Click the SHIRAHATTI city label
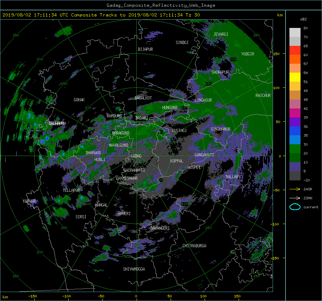Screen dimensions: 322x301 (134, 170)
